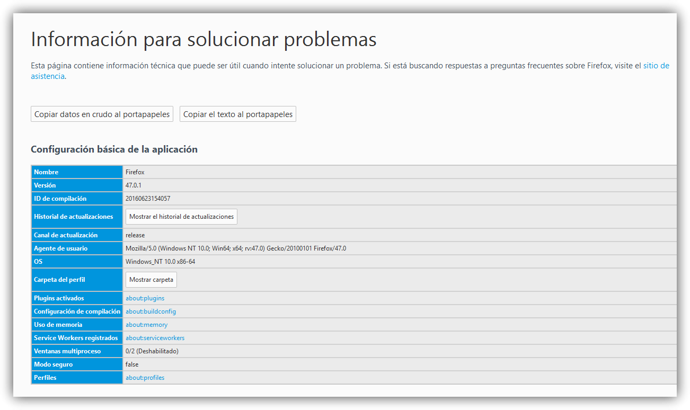
Task: Visit the about:serviceworkers link
Action: [x=155, y=338]
